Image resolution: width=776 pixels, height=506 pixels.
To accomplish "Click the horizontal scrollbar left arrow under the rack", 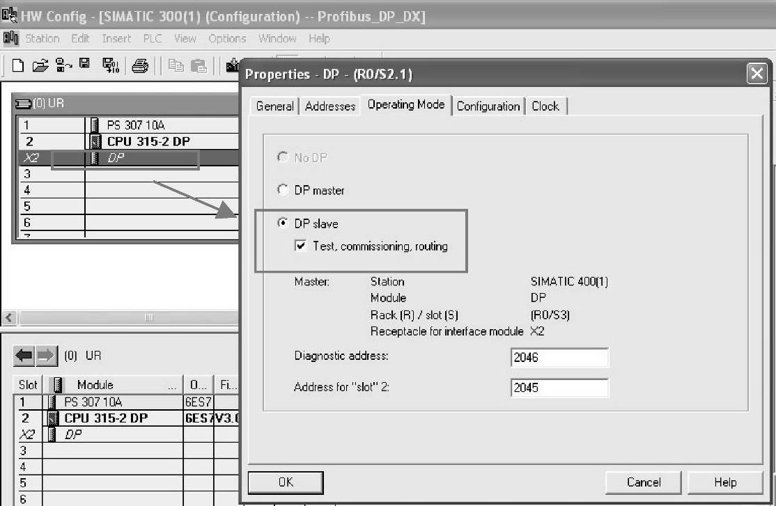I will pyautogui.click(x=9, y=317).
